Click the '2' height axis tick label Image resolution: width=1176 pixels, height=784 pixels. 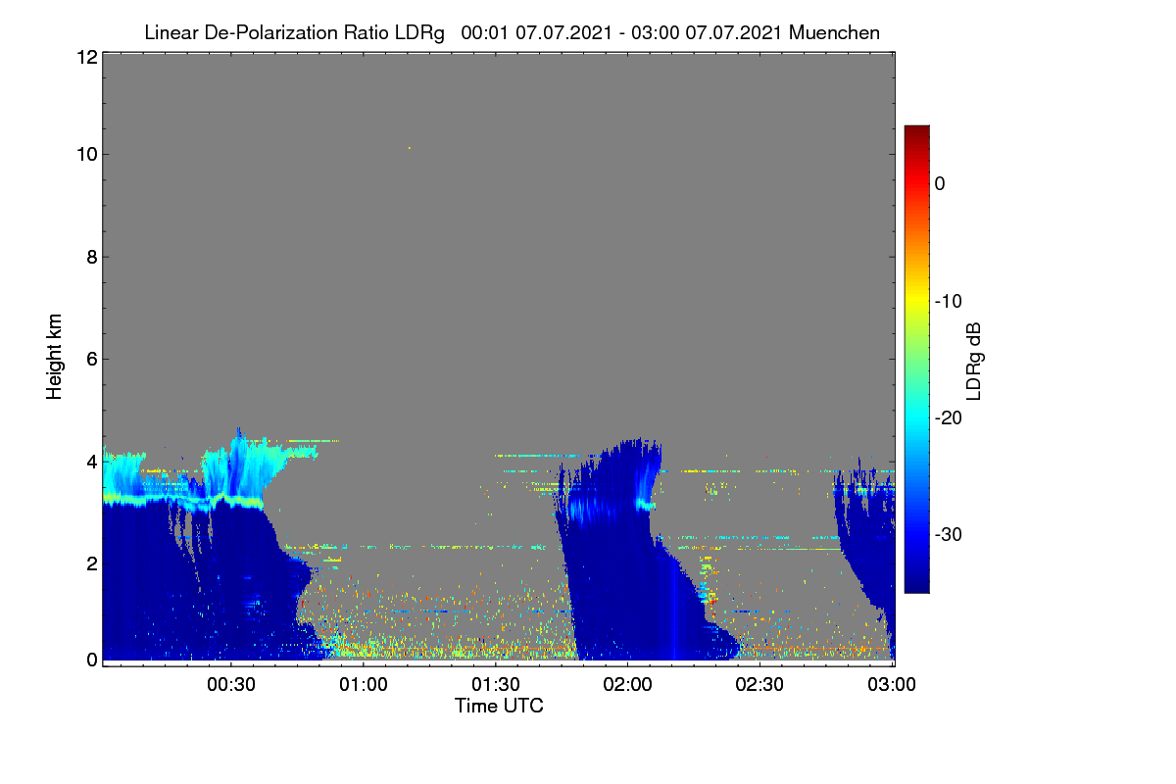[90, 563]
